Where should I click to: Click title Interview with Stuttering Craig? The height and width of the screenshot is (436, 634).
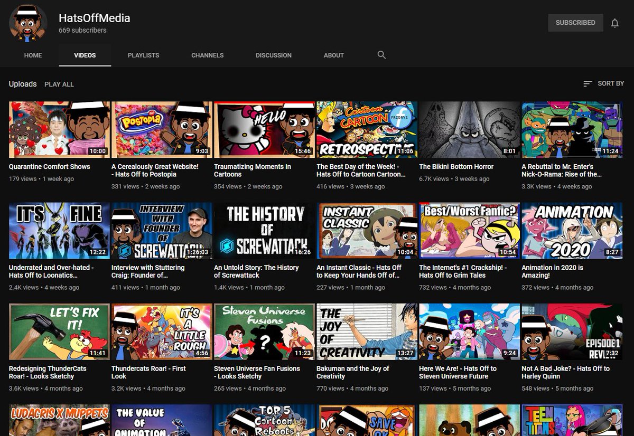coord(148,271)
